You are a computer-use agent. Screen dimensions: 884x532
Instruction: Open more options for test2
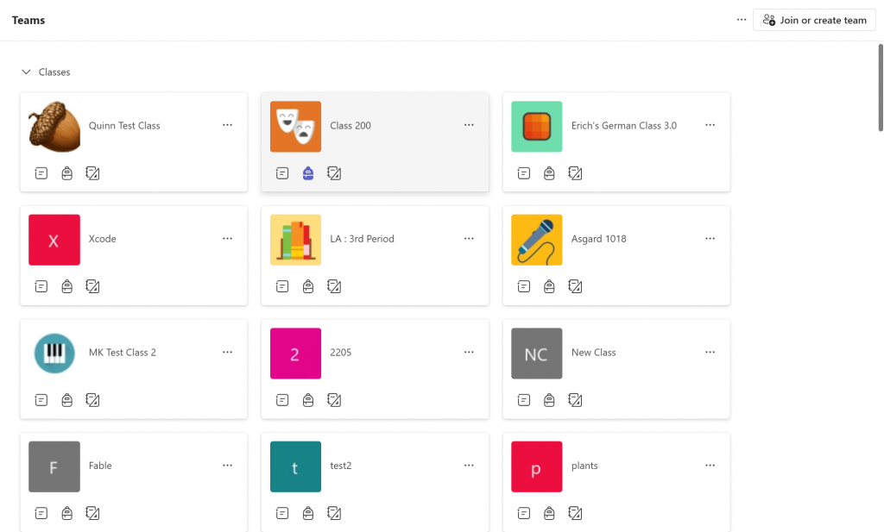coord(469,466)
